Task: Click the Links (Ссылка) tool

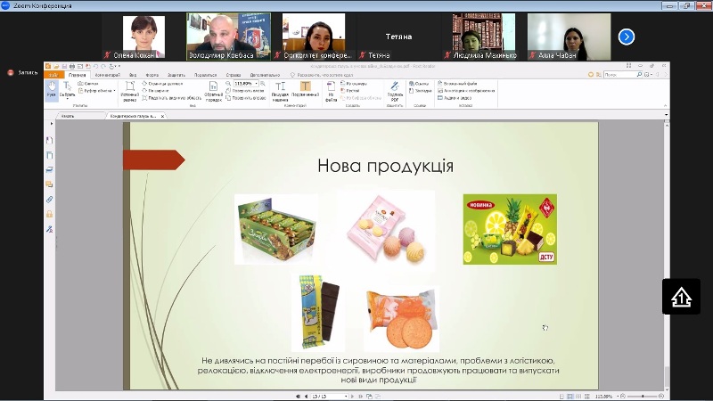Action: 419,84
